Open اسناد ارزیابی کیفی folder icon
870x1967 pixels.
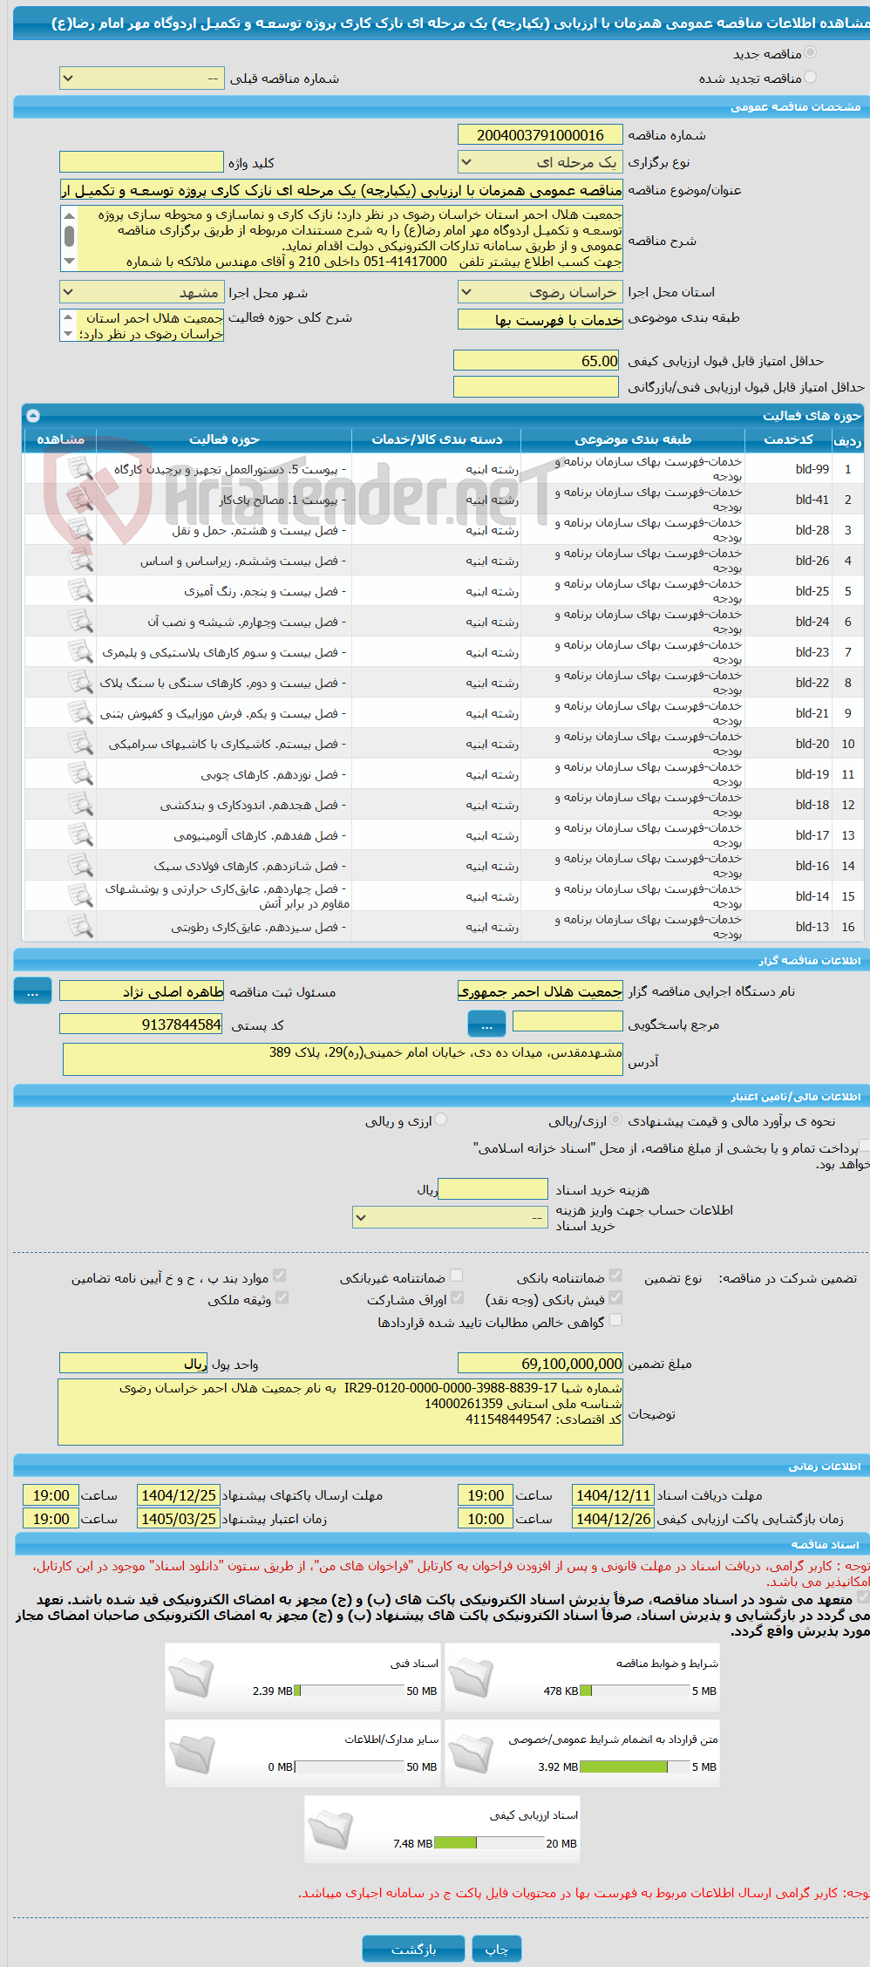point(330,1828)
